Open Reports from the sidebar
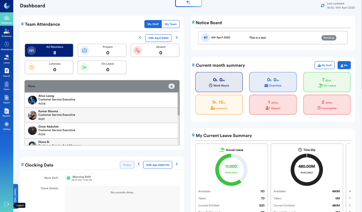362x212 pixels. click(7, 113)
